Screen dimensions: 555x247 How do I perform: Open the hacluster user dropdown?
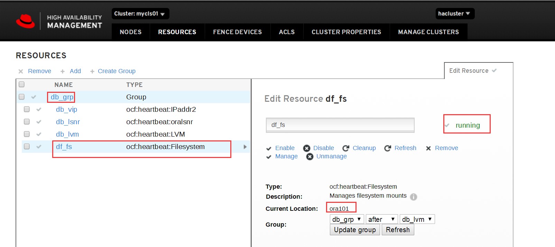[455, 14]
